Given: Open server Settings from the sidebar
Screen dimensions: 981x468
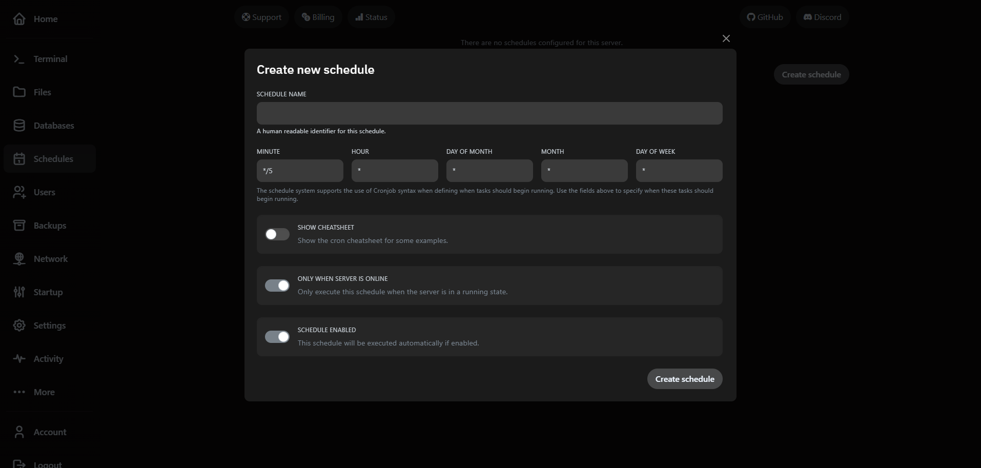Looking at the screenshot, I should click(x=50, y=325).
